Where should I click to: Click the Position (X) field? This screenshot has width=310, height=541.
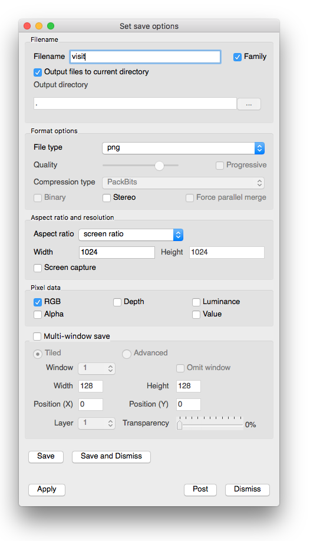point(91,404)
